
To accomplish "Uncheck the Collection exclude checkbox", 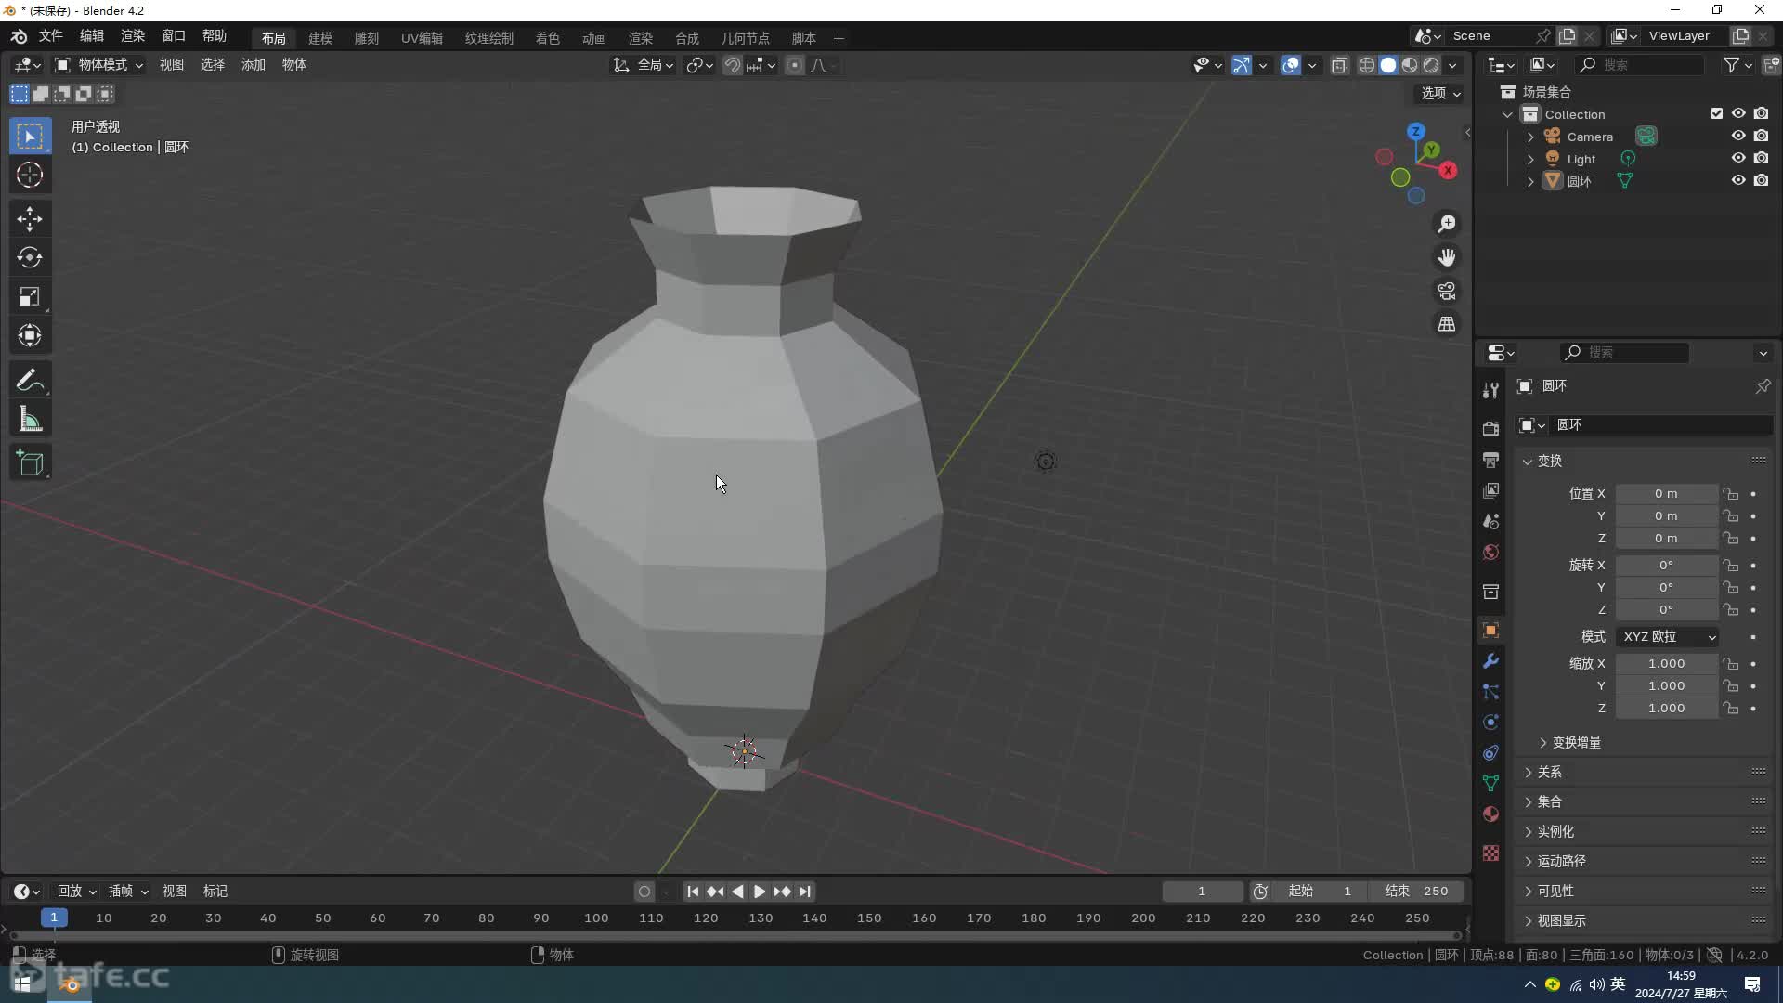I will coord(1717,113).
